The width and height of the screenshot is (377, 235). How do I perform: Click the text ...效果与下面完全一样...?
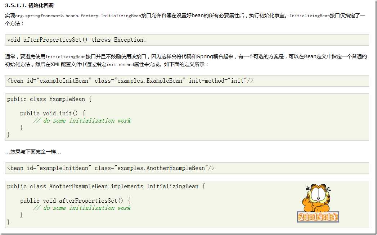point(33,152)
